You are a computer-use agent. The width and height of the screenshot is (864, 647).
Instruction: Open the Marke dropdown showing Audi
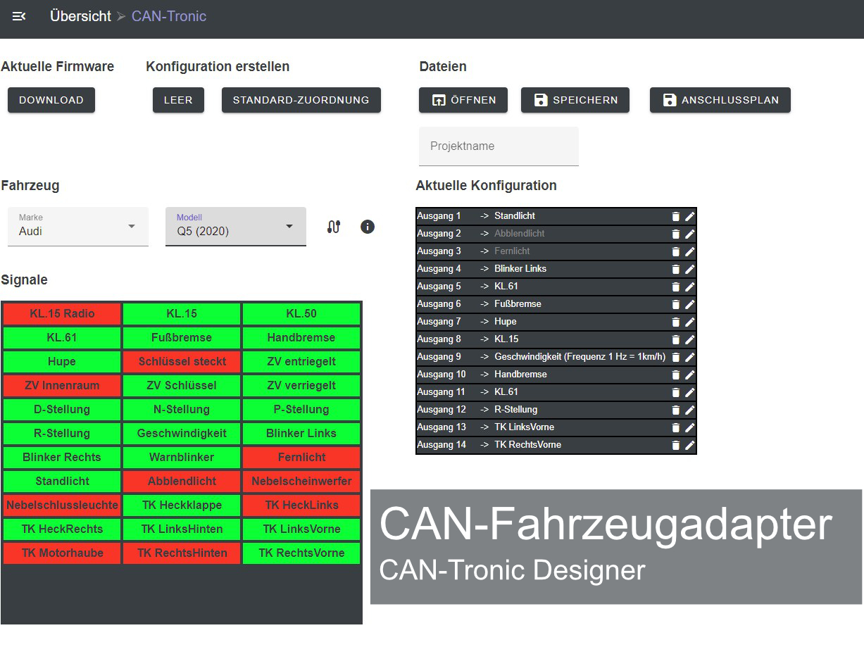(x=78, y=226)
